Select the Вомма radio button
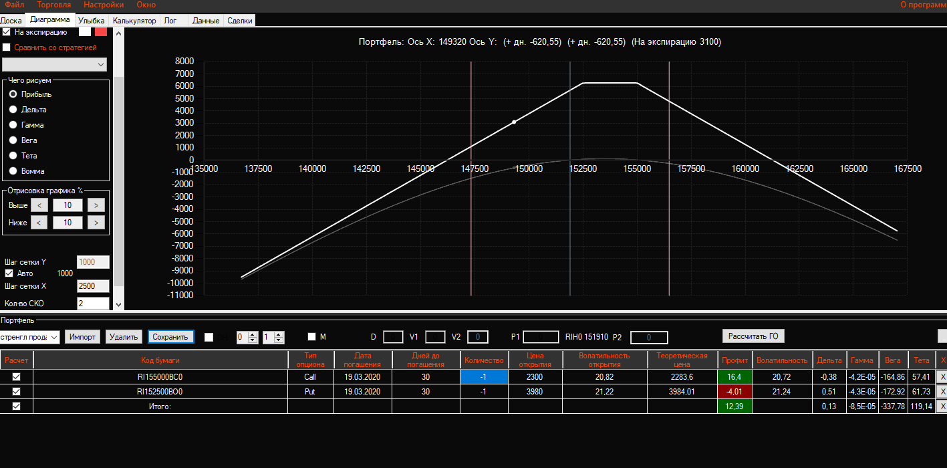 coord(13,171)
